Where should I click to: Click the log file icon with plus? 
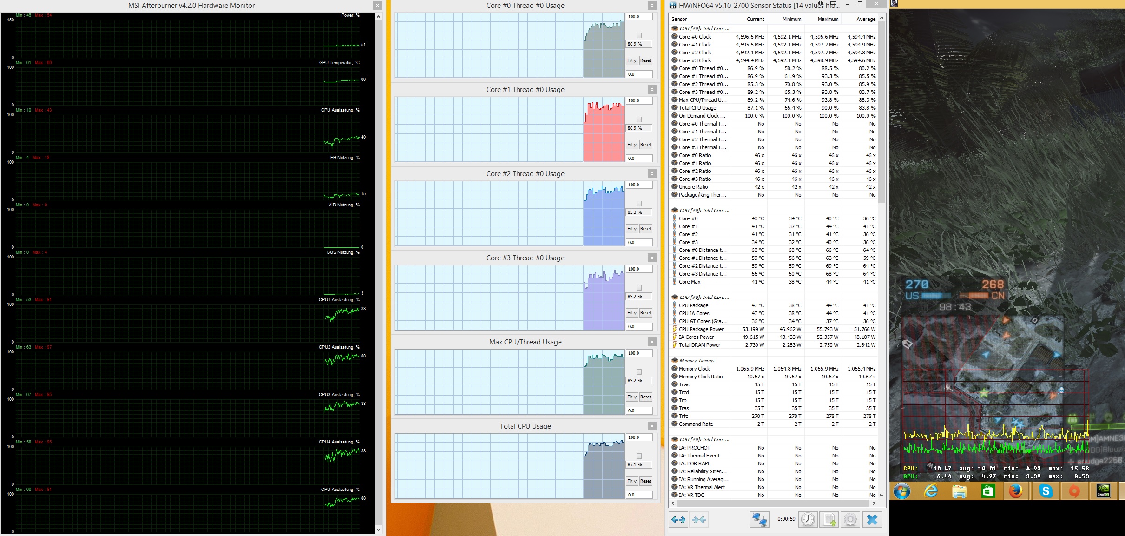[x=829, y=520]
